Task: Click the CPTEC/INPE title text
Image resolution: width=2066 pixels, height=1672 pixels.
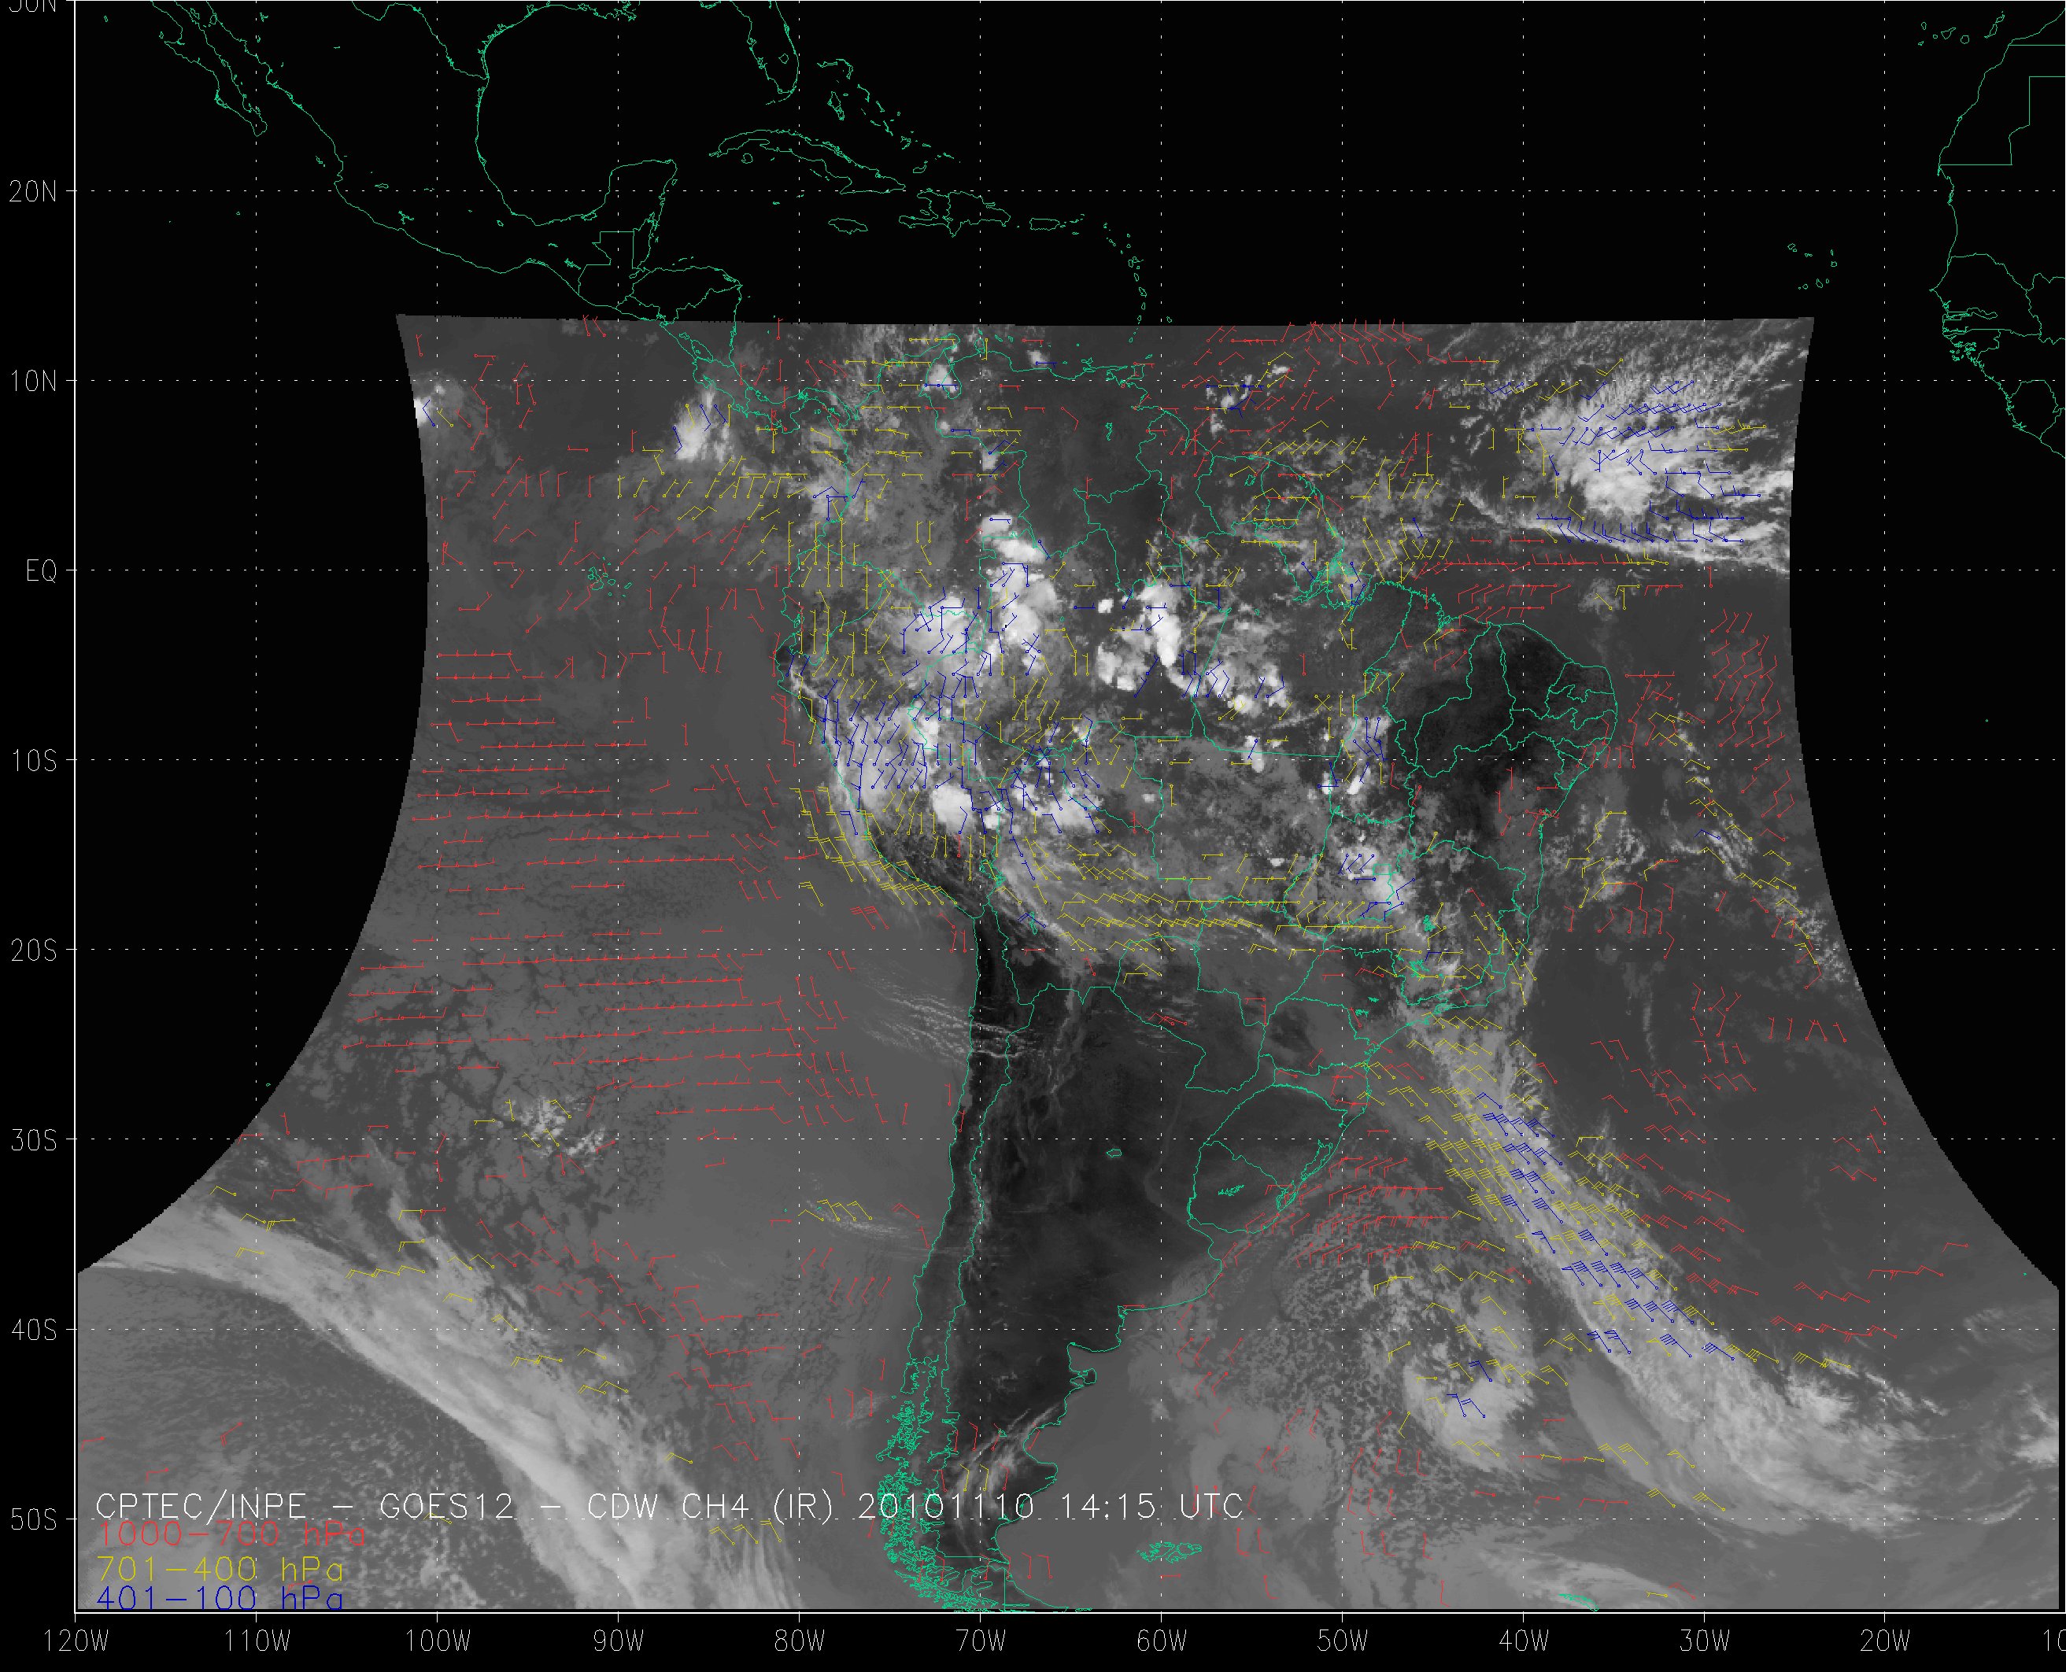Action: tap(201, 1505)
